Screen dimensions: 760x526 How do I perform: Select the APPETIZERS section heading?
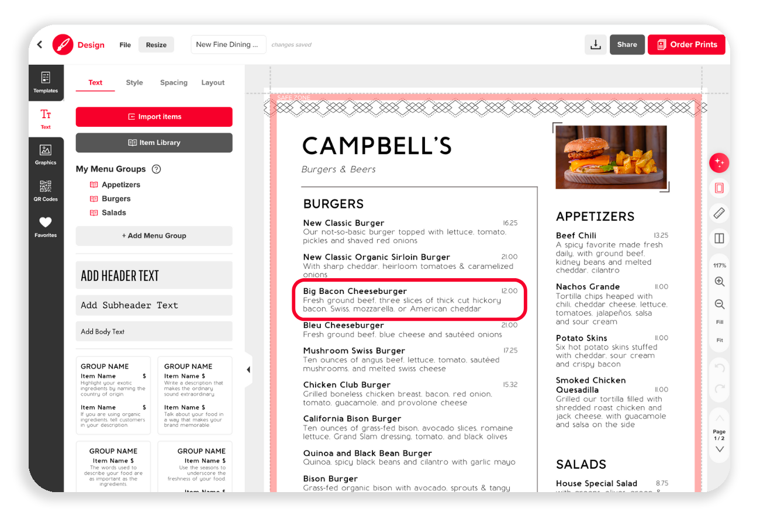[x=595, y=216]
